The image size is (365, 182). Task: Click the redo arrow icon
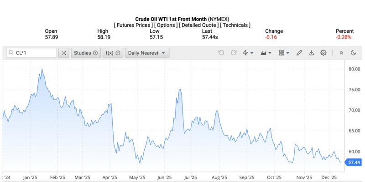click(x=234, y=53)
